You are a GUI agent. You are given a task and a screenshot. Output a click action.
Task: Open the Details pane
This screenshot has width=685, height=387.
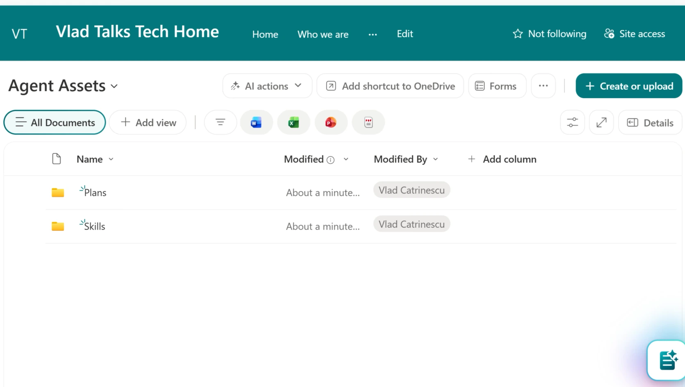650,122
